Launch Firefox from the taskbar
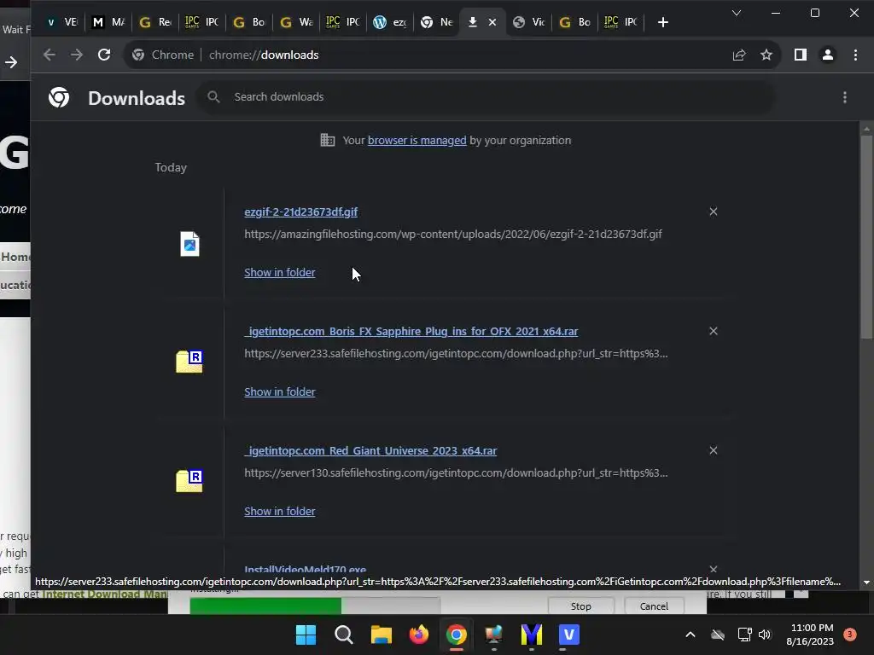This screenshot has height=655, width=874. tap(418, 635)
